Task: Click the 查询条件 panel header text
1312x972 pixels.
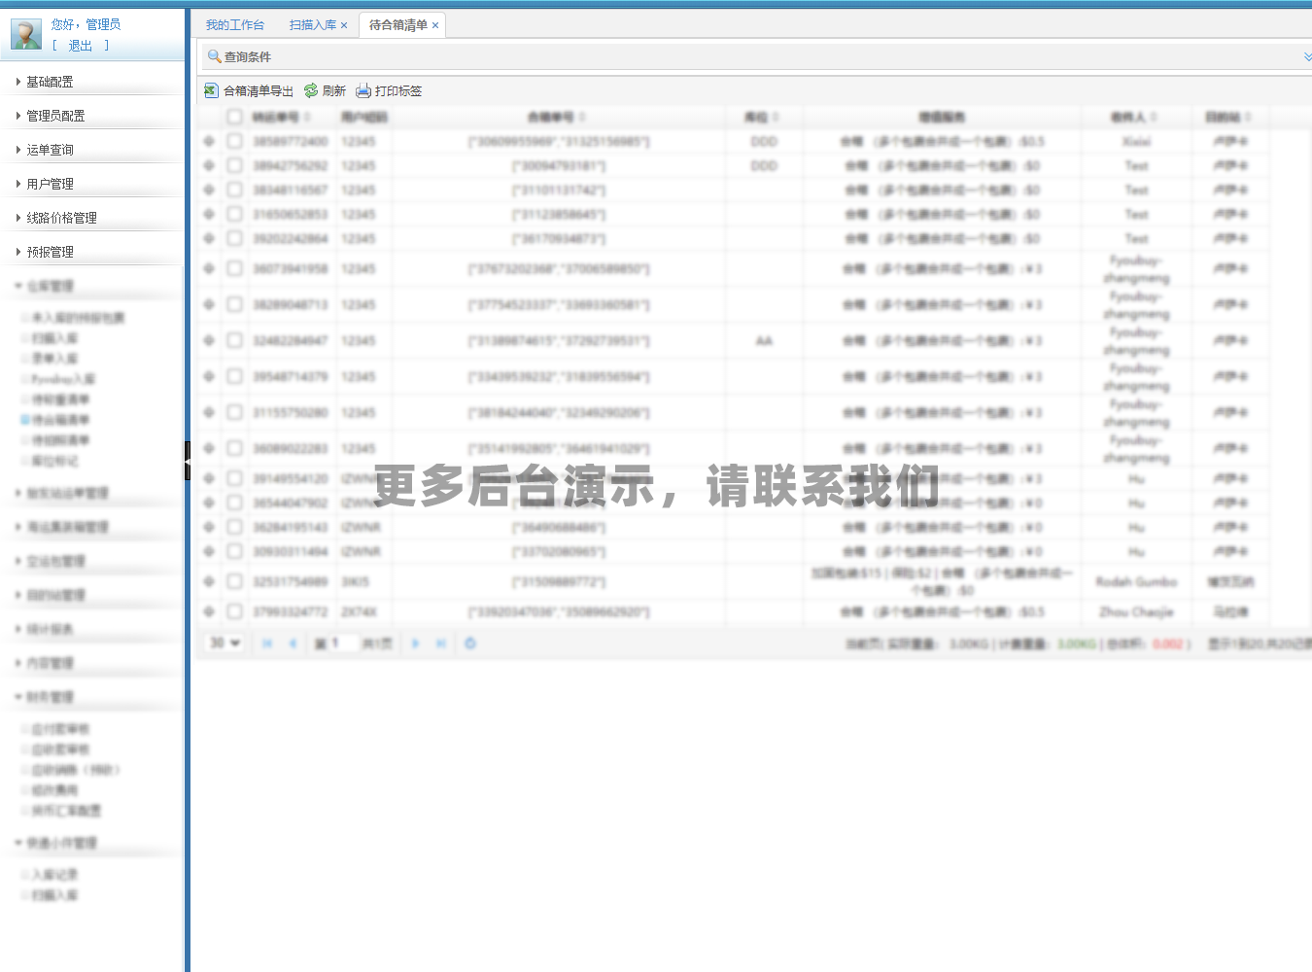Action: pos(248,57)
